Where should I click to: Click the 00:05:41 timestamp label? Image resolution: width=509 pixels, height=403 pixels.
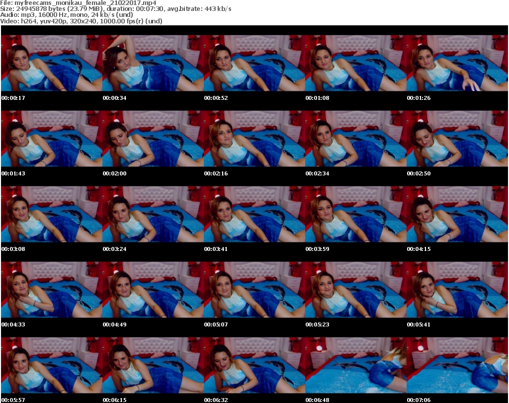click(419, 324)
